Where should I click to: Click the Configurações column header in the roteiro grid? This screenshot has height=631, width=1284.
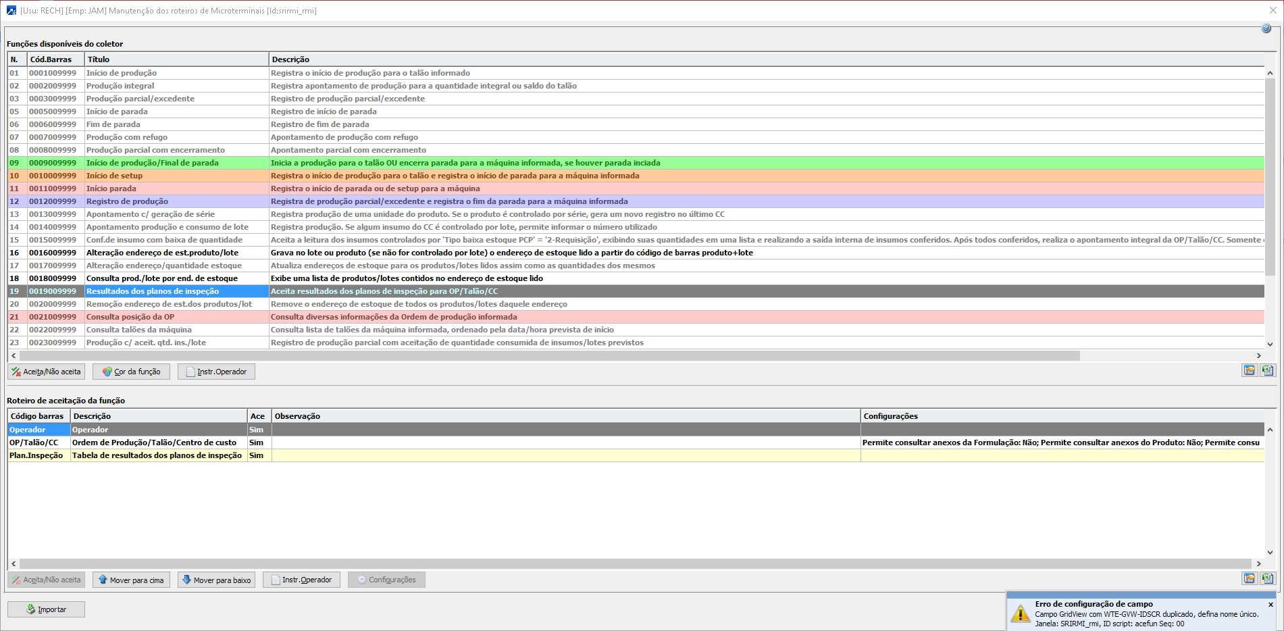pos(1062,416)
